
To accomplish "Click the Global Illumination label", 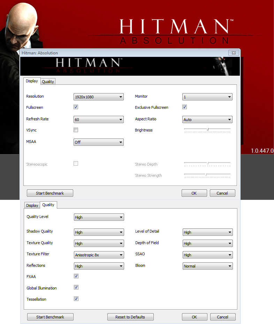I will pyautogui.click(x=41, y=288).
